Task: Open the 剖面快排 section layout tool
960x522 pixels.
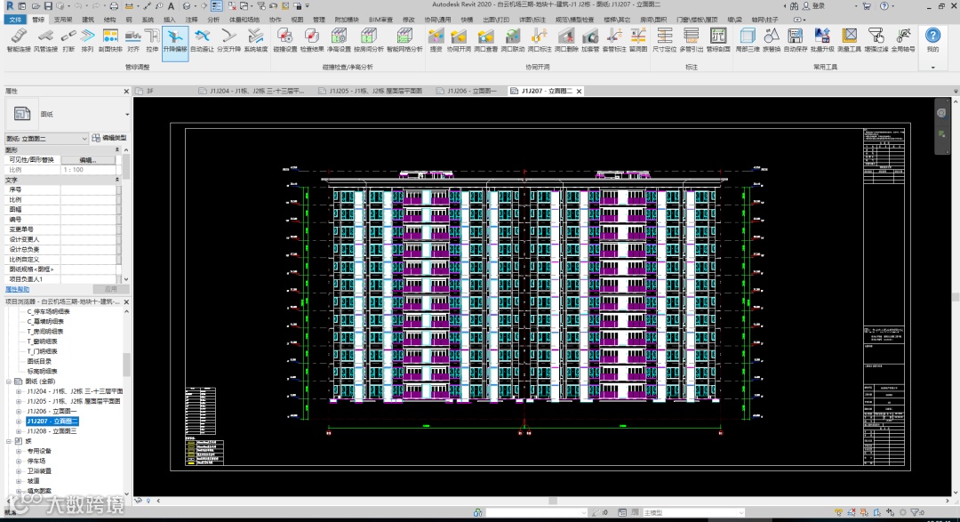Action: pyautogui.click(x=111, y=41)
